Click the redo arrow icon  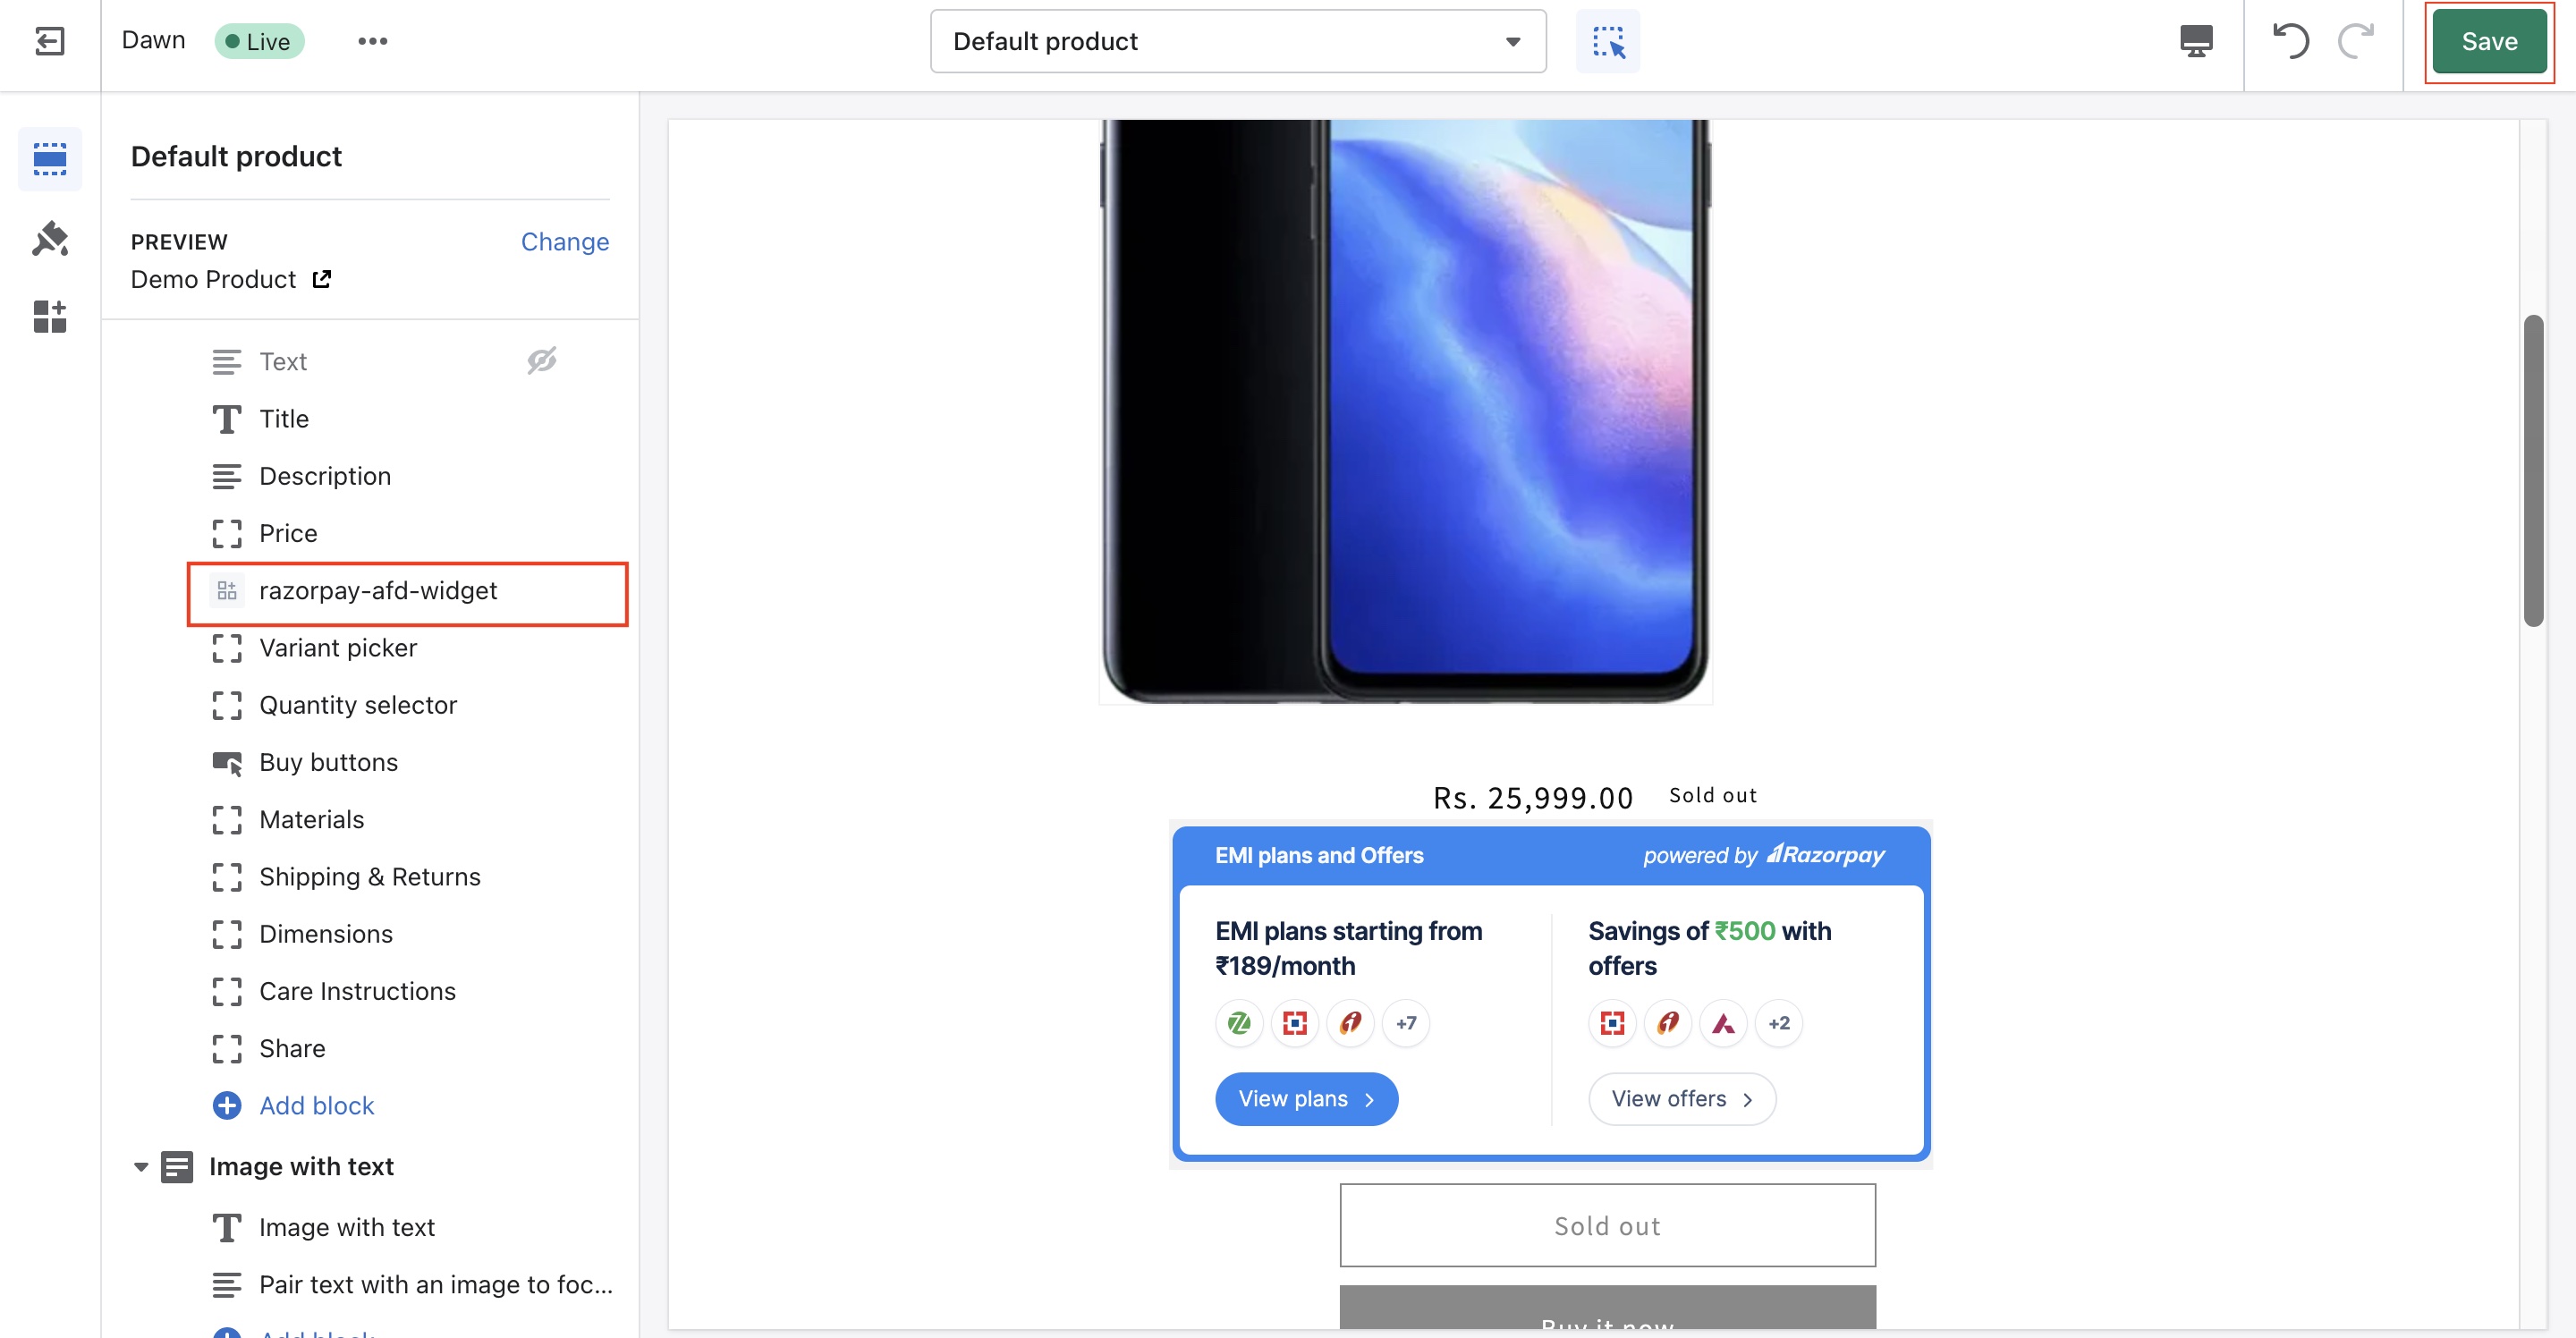2356,41
